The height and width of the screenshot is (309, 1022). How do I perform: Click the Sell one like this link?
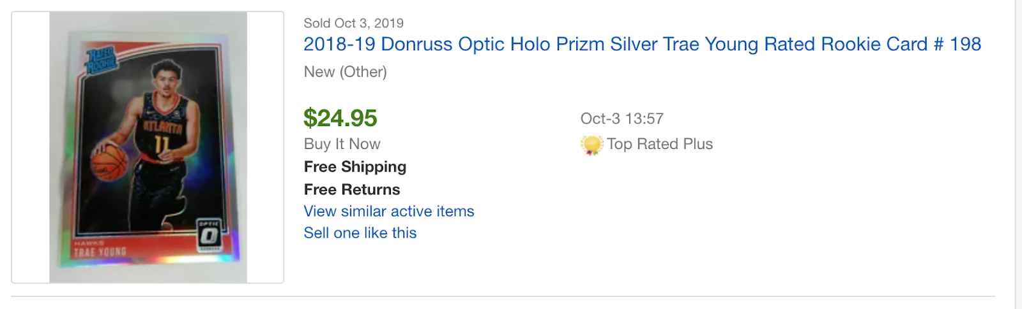(360, 233)
